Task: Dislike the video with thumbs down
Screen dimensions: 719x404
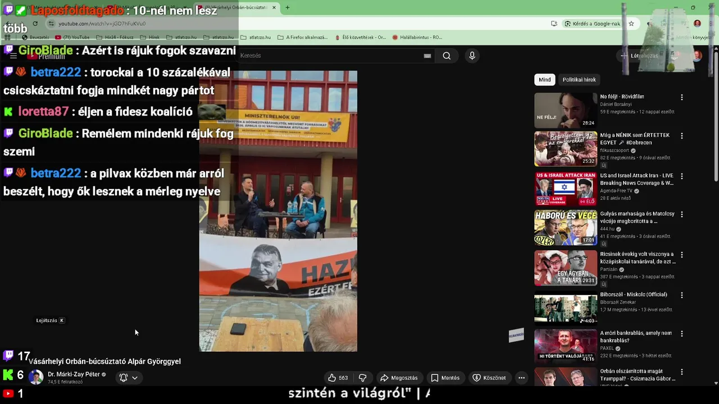Action: tap(363, 378)
